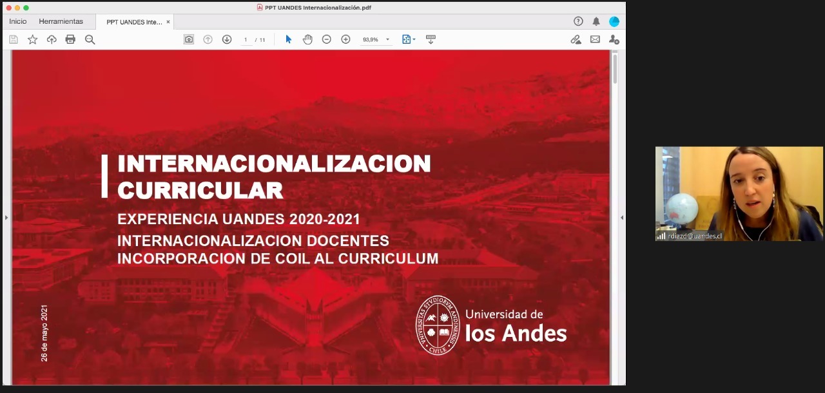
Task: Send the file by email
Action: tap(595, 39)
